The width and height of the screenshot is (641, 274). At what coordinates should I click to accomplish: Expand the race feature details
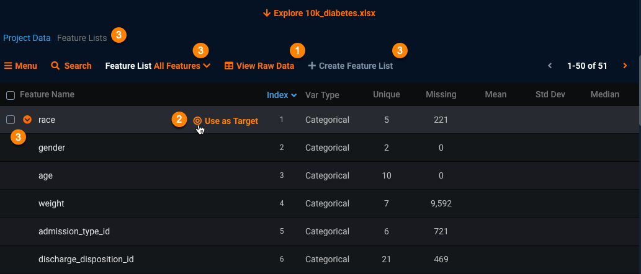coord(27,120)
